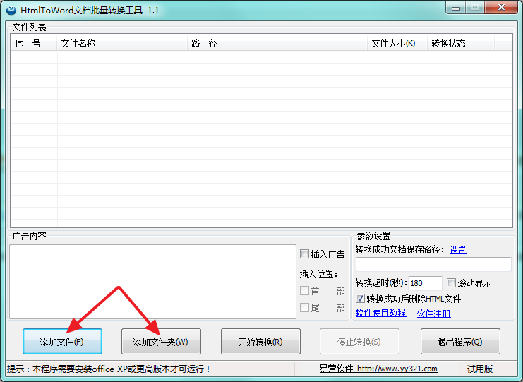
Task: Open the 软件注册 link
Action: pos(433,313)
